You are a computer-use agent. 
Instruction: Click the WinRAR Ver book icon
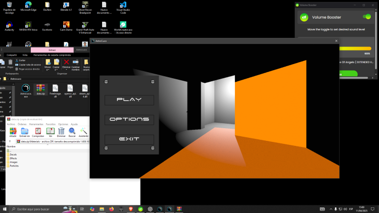50,132
